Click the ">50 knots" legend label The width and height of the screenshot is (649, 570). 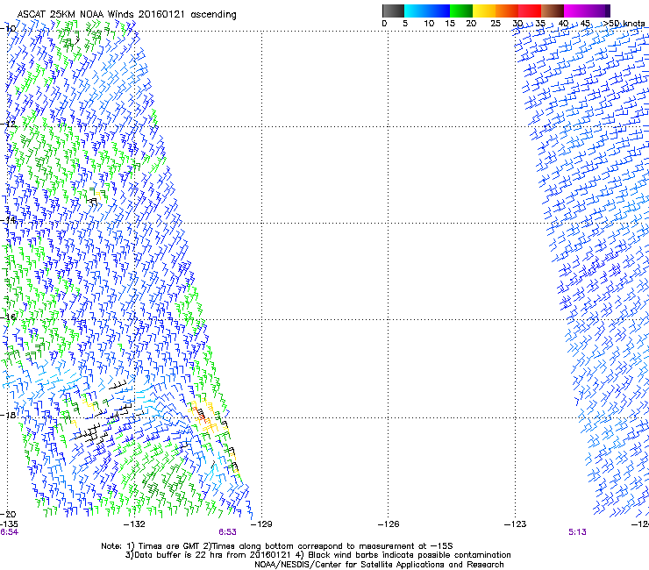(x=624, y=24)
